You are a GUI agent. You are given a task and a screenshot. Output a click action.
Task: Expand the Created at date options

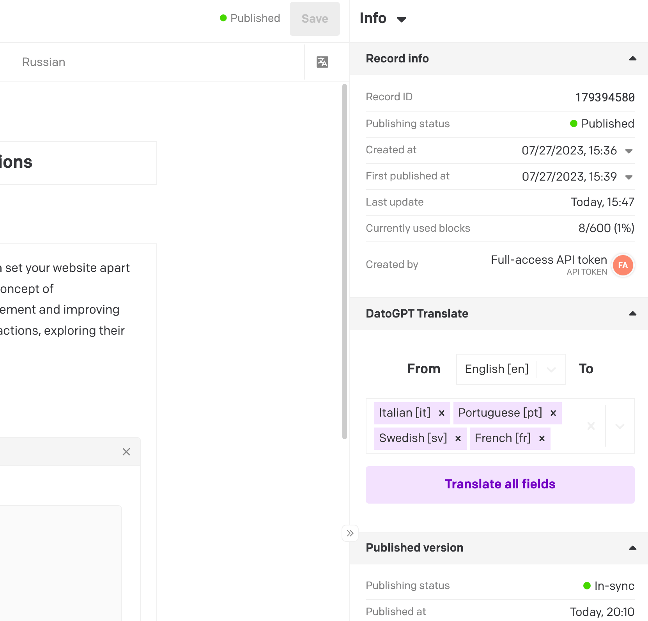tap(629, 151)
